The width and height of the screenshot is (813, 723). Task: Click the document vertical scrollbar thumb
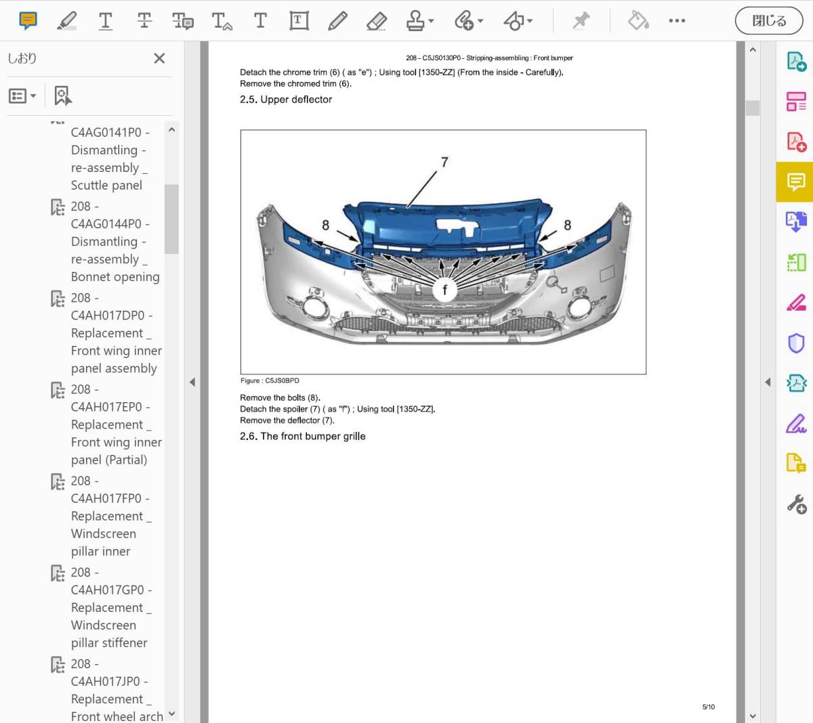[753, 108]
